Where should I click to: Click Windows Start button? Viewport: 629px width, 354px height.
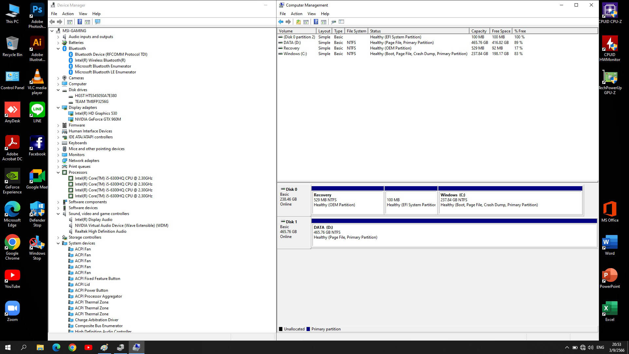(x=8, y=347)
